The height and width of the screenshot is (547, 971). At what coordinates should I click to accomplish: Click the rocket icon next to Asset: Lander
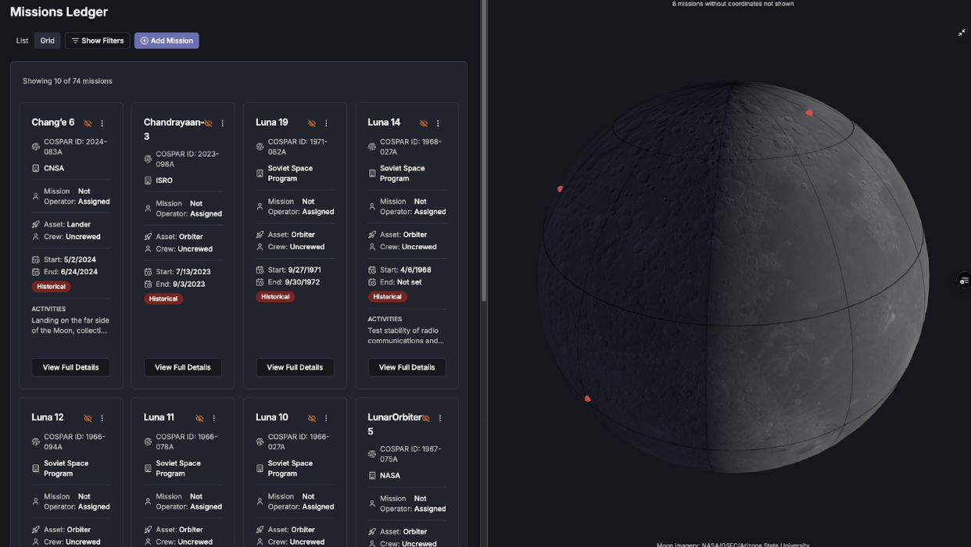click(x=36, y=224)
